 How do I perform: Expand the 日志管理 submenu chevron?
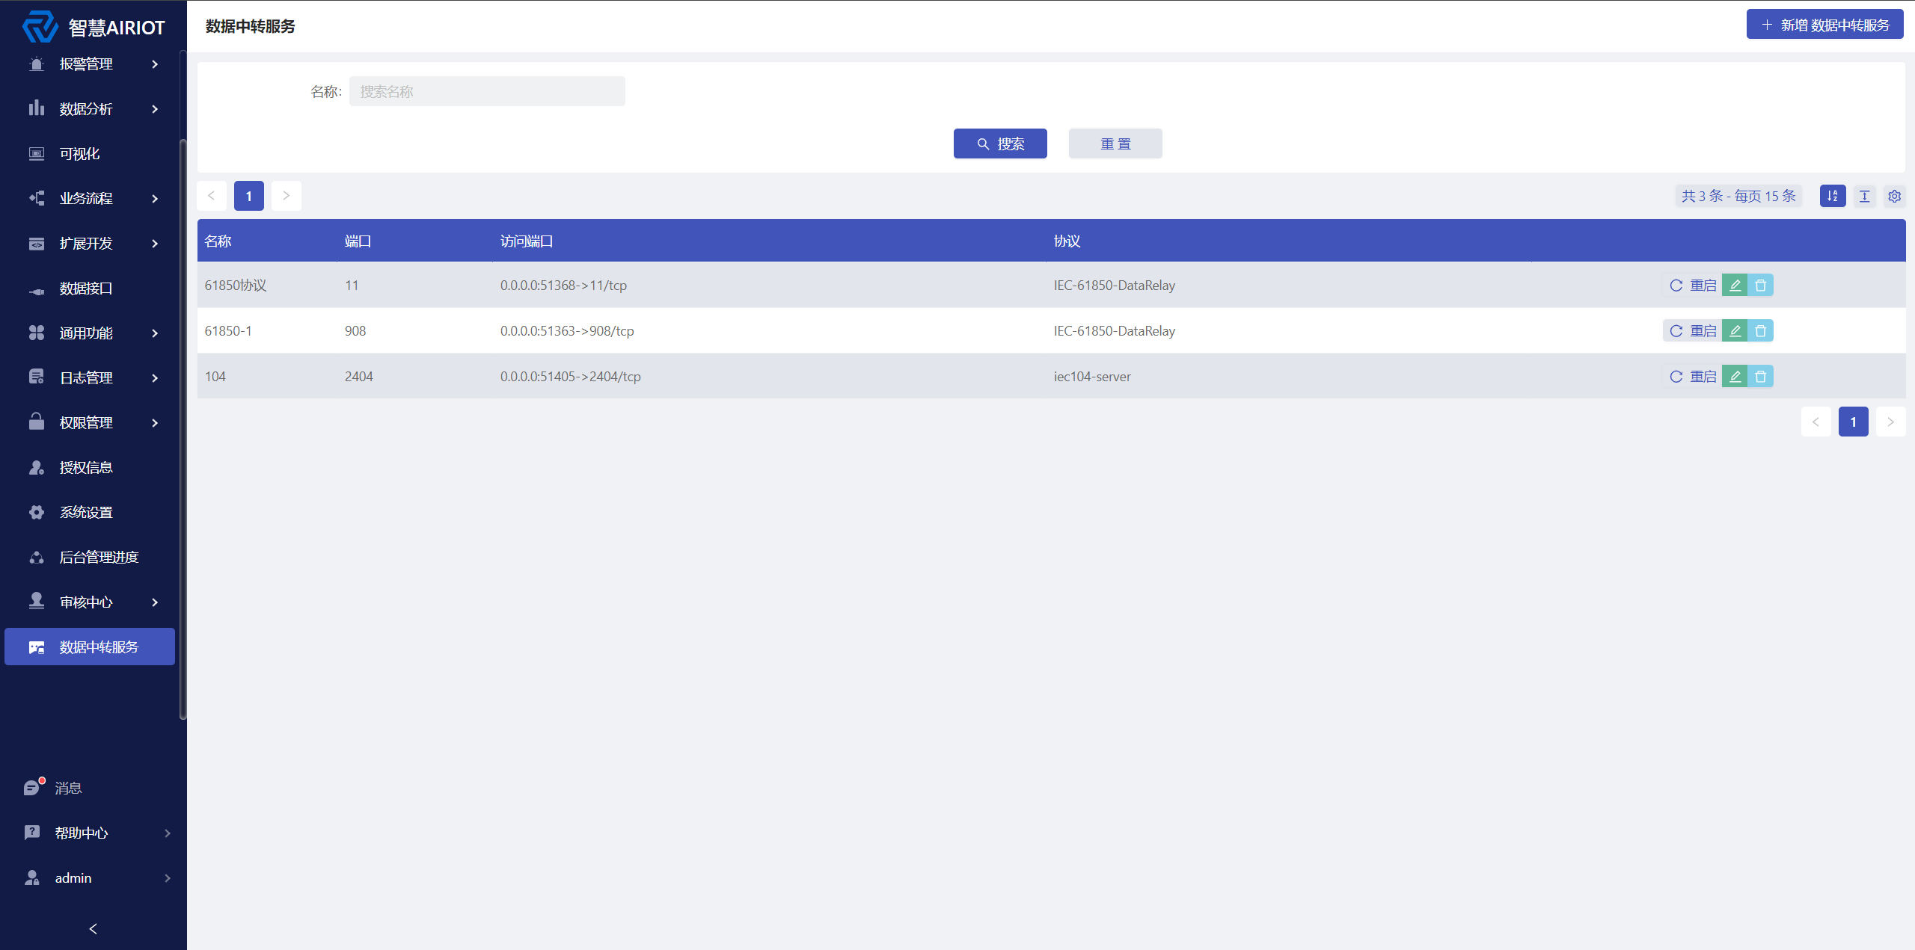[155, 378]
